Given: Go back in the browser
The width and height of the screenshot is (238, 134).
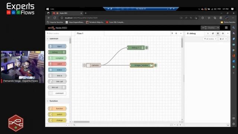Looking at the screenshot, I should point(49,18).
